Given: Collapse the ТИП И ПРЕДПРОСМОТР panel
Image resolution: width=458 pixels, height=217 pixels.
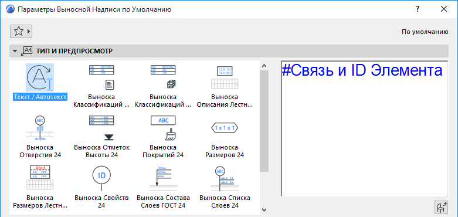Looking at the screenshot, I should coord(15,51).
